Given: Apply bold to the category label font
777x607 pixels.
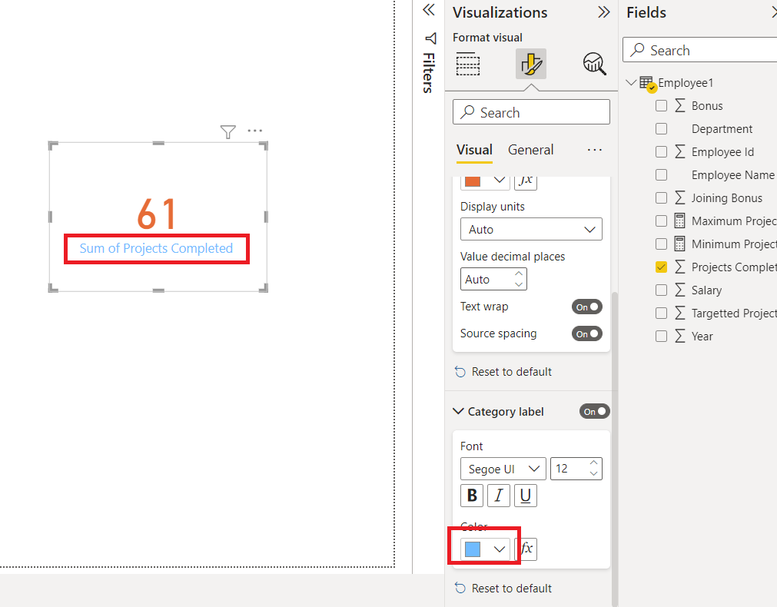Looking at the screenshot, I should pyautogui.click(x=471, y=496).
